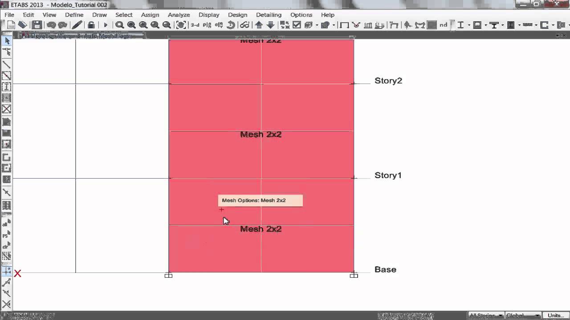Open the All Stories dropdown
The width and height of the screenshot is (570, 320).
coord(486,315)
